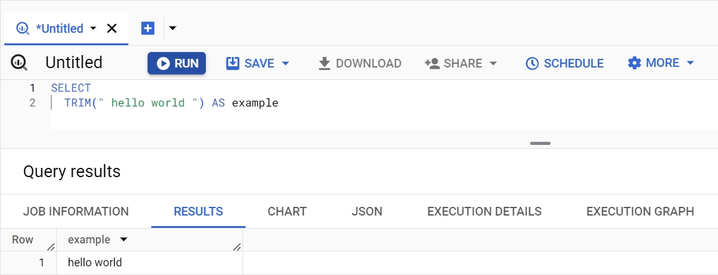
Task: Click the Untitled query title text
Action: pos(74,62)
